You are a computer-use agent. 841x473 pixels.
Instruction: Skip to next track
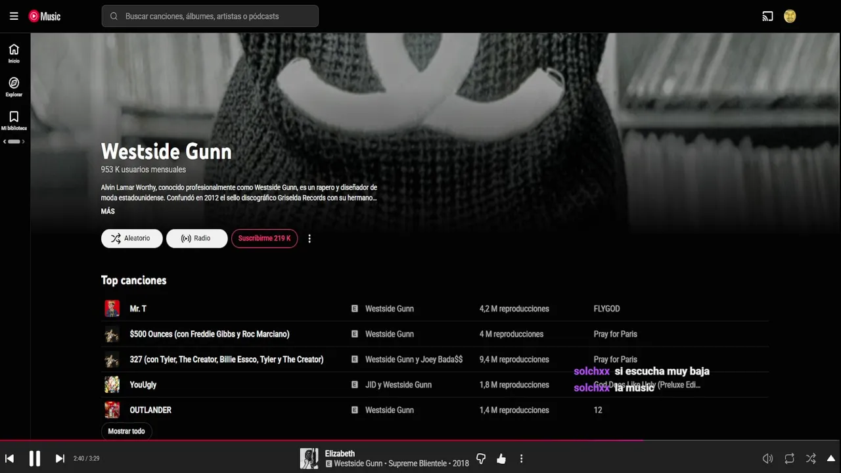point(60,459)
